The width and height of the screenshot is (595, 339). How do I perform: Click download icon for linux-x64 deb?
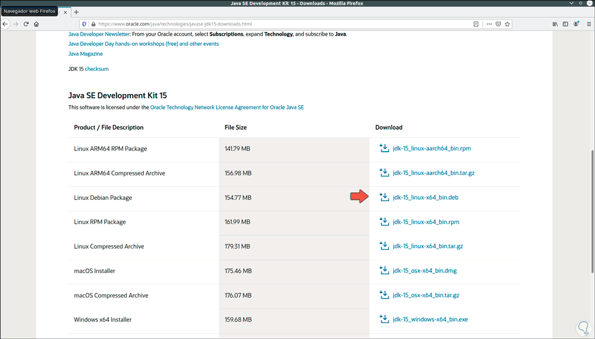pos(384,197)
